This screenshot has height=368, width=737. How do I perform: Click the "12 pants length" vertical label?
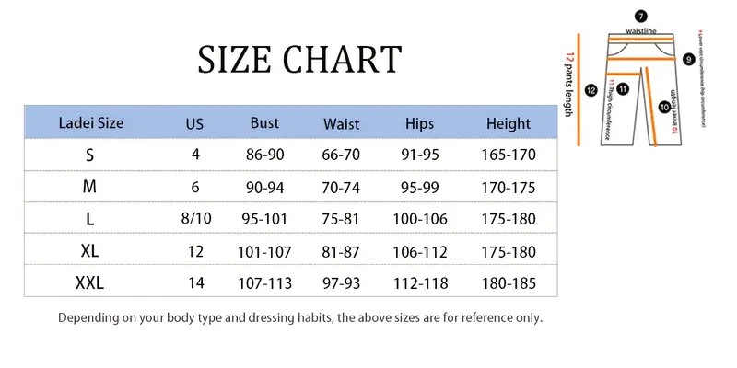pyautogui.click(x=569, y=87)
